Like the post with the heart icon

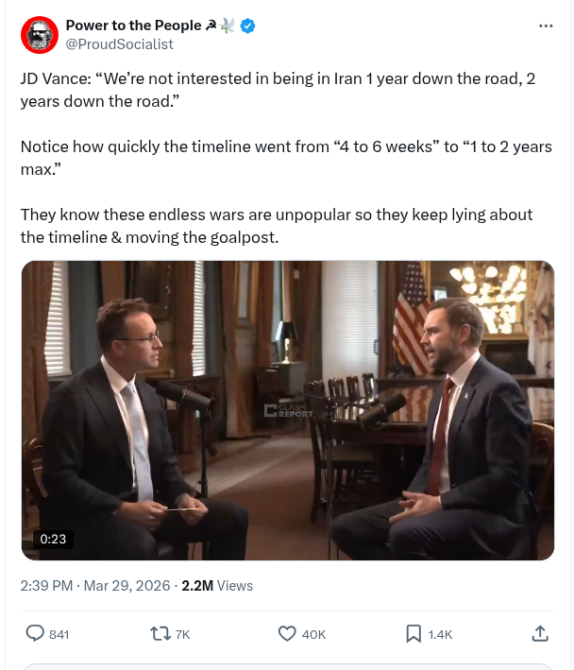pyautogui.click(x=287, y=633)
